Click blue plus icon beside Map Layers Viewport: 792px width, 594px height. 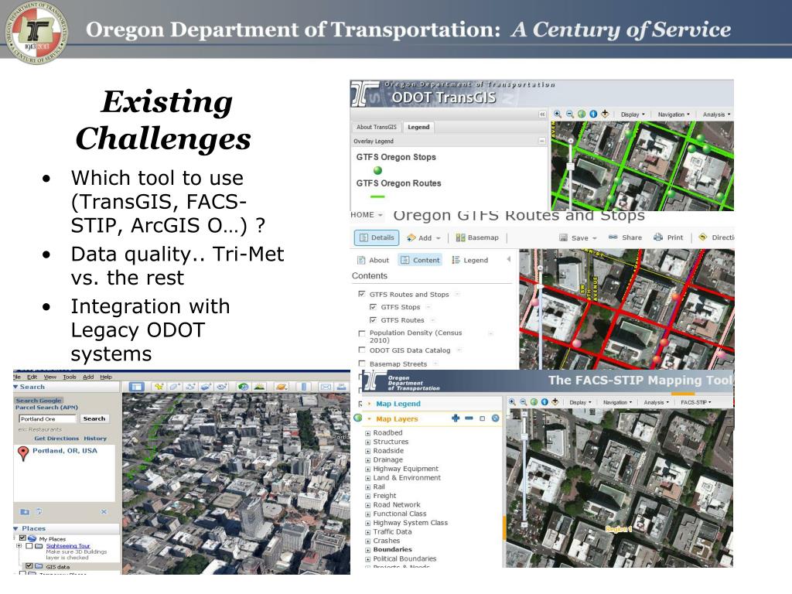[x=456, y=418]
